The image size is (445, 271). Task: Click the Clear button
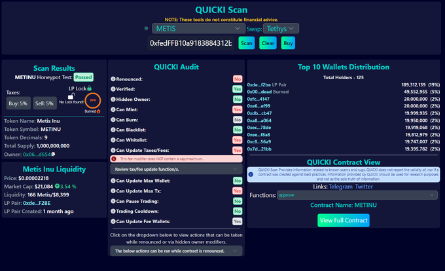point(268,43)
